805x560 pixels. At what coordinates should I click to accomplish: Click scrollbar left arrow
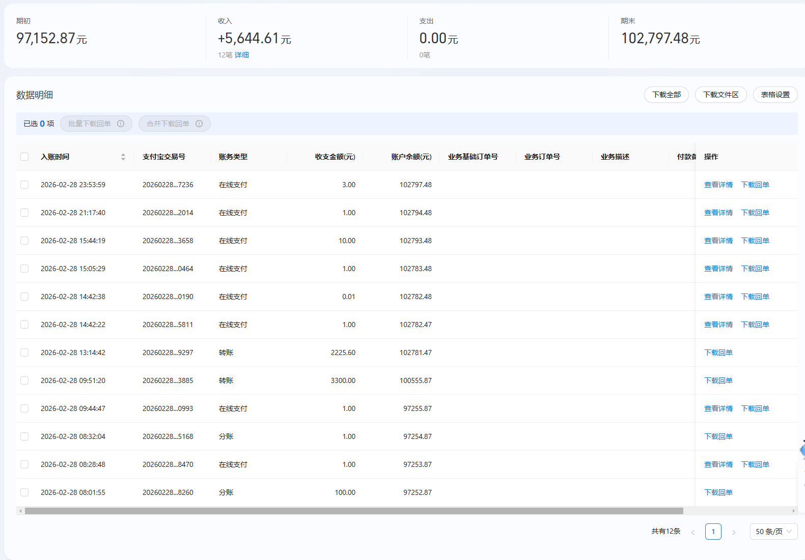[20, 511]
